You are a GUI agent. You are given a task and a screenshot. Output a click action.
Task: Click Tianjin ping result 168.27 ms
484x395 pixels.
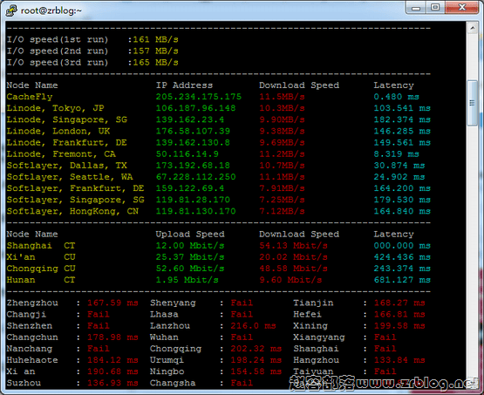click(399, 303)
